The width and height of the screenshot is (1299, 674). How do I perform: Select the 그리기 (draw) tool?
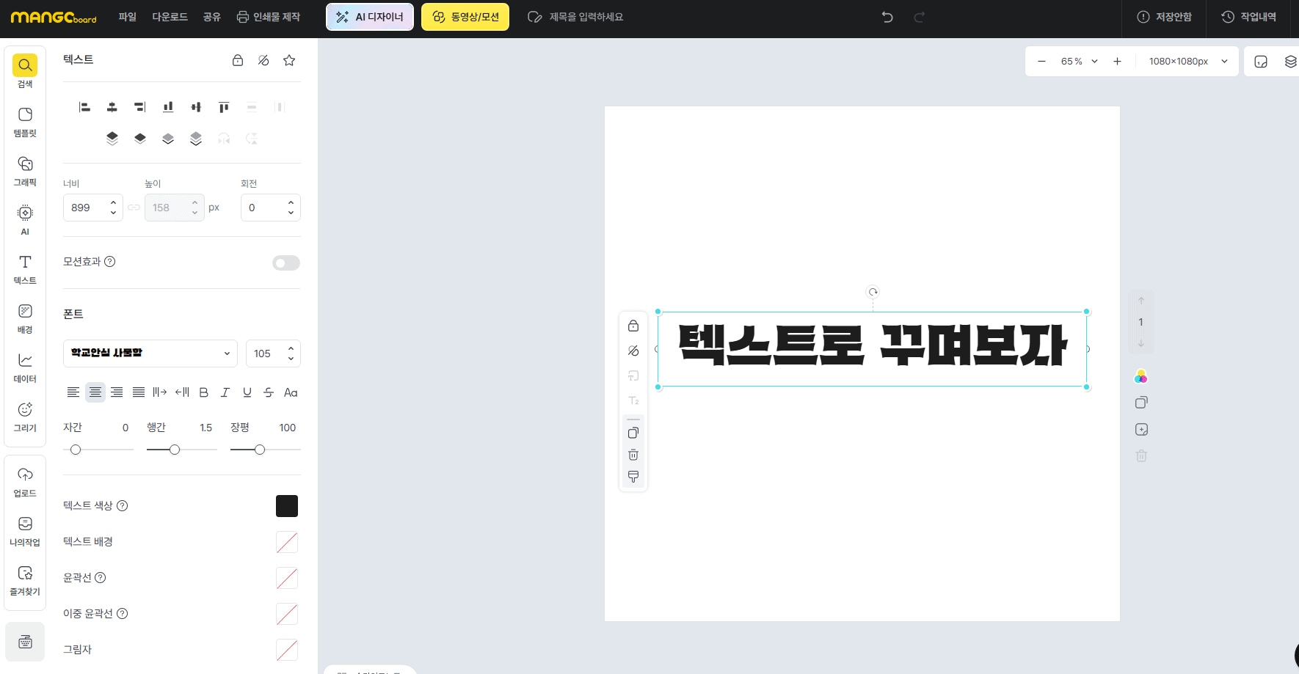tap(25, 417)
